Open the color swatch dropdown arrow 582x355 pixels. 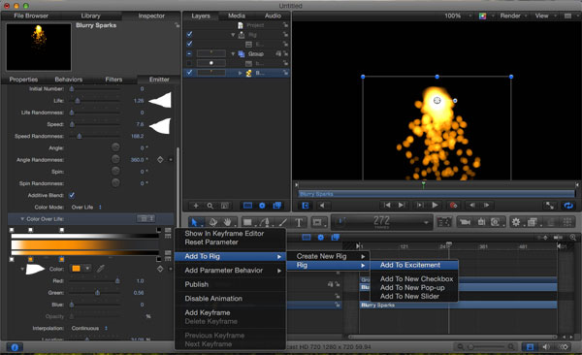point(87,269)
